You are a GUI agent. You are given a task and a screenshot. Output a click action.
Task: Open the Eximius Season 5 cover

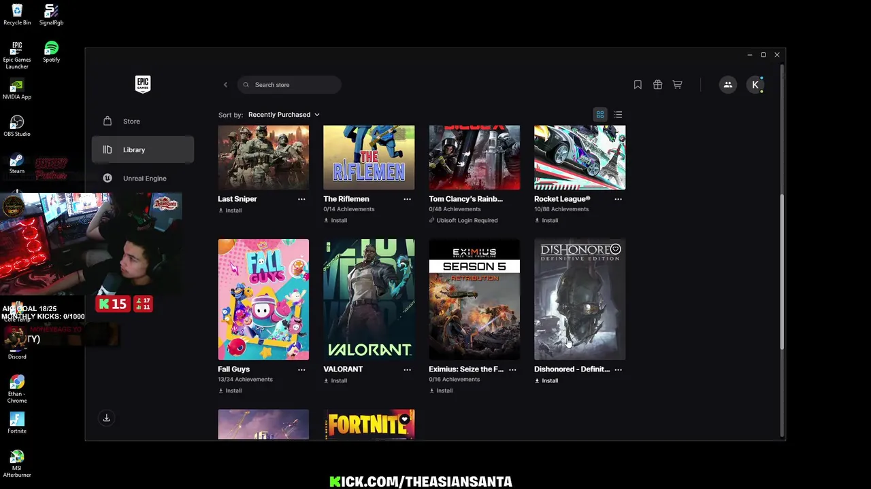(x=474, y=300)
